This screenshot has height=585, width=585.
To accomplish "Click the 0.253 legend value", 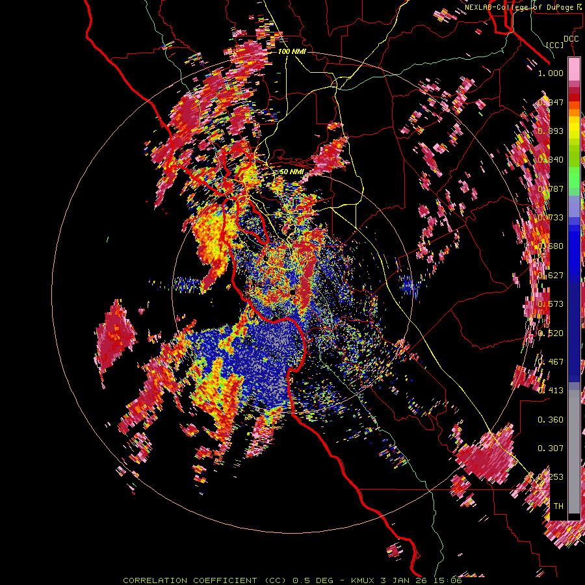I will click(x=551, y=477).
